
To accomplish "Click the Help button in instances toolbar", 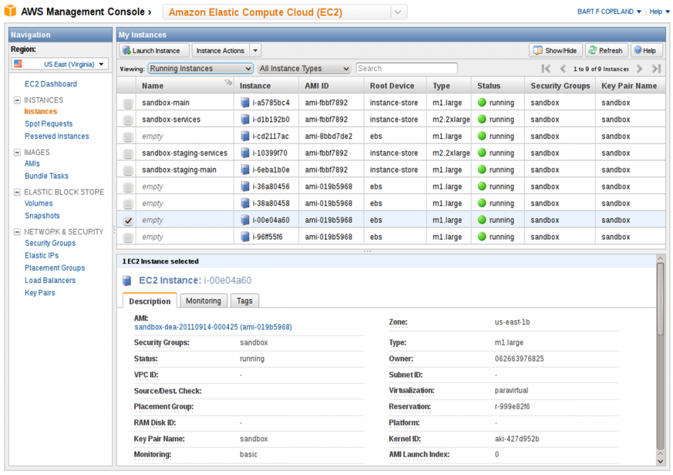I will point(645,51).
